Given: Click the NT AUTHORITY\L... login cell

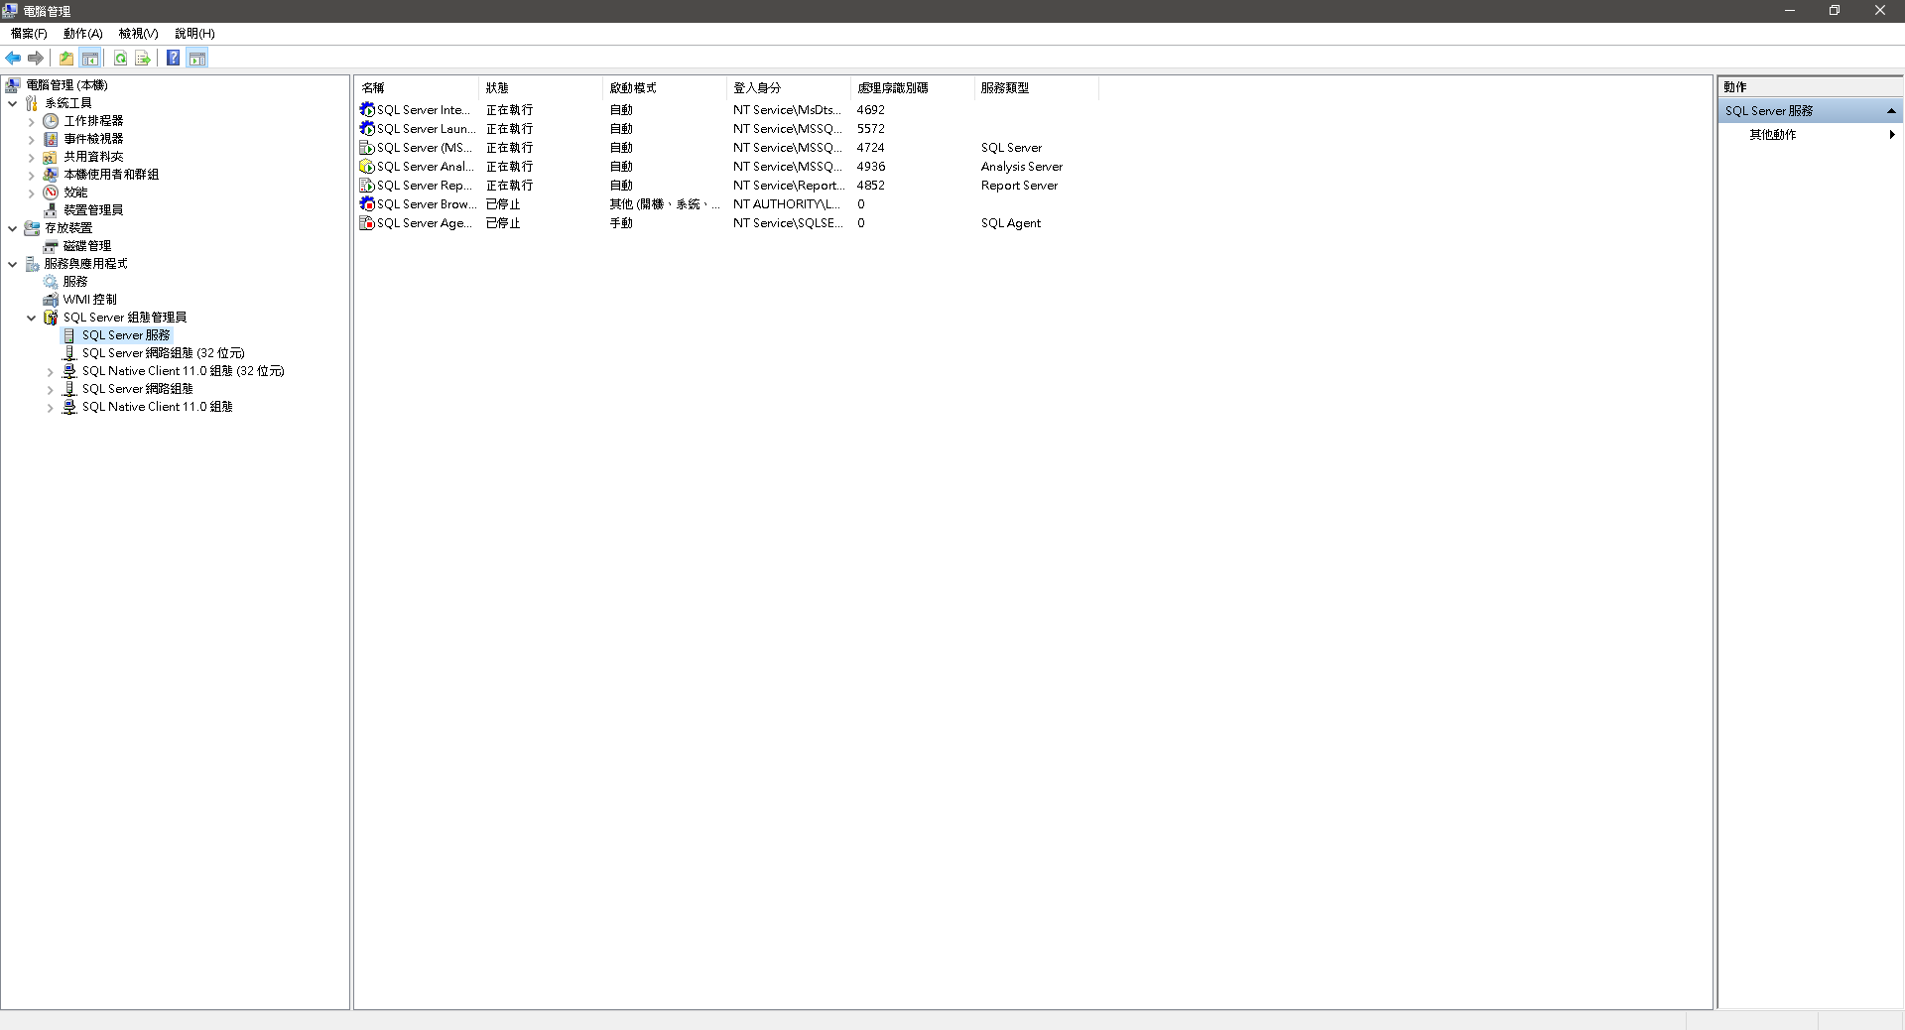Looking at the screenshot, I should coord(787,204).
